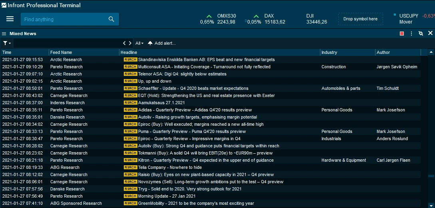Open Telia Company Nowhere to hide headline
Screen dimensions: 435x208
tap(170, 168)
